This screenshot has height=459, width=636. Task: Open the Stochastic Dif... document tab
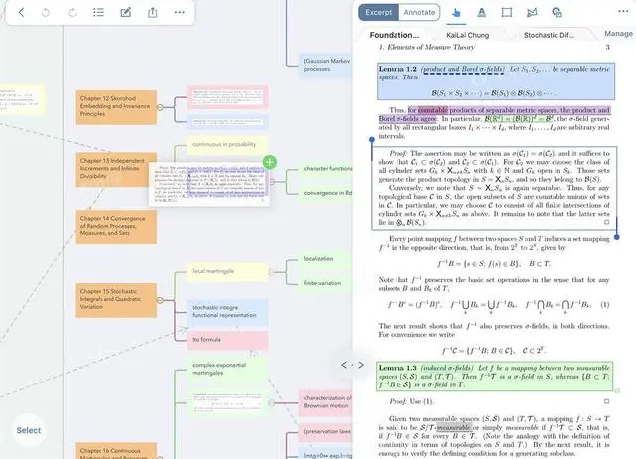pos(549,35)
